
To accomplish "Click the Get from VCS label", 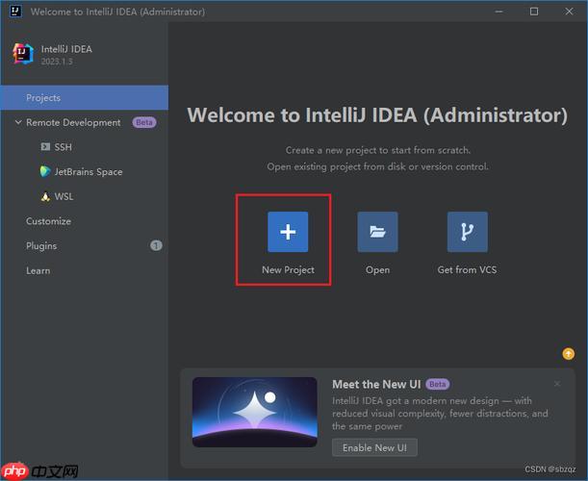I will (467, 270).
